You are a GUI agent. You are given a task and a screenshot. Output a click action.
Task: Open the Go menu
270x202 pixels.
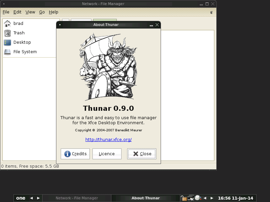(42, 12)
